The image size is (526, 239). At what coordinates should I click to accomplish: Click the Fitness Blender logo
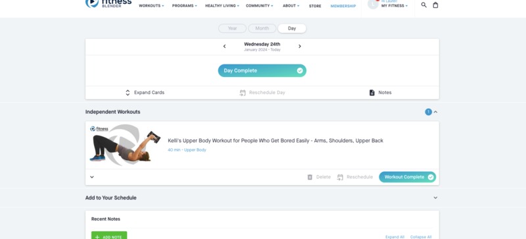[x=108, y=4]
